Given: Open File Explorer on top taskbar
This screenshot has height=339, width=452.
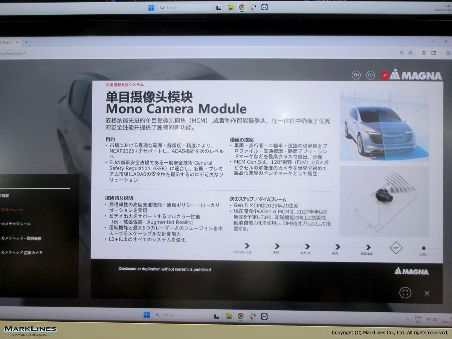Looking at the screenshot, I should [230, 8].
